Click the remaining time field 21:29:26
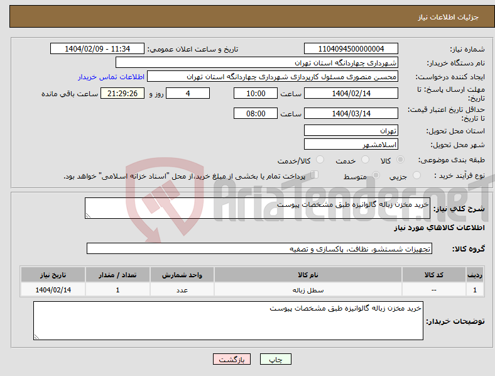 coord(122,93)
